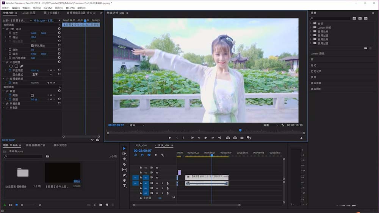The width and height of the screenshot is (379, 213).
Task: Choose the Hand tool
Action: [124, 180]
